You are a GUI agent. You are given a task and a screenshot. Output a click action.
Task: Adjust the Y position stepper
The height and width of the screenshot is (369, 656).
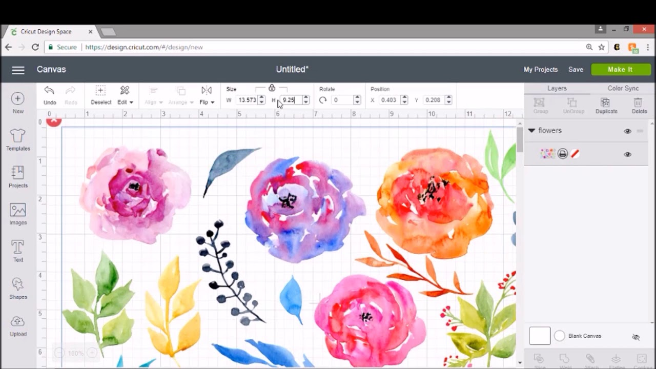(x=448, y=100)
